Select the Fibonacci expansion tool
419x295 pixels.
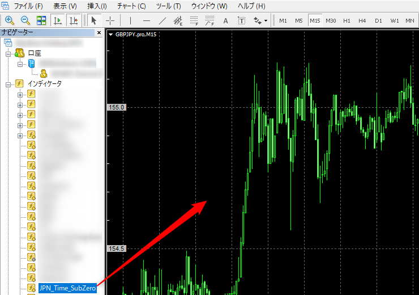click(209, 20)
